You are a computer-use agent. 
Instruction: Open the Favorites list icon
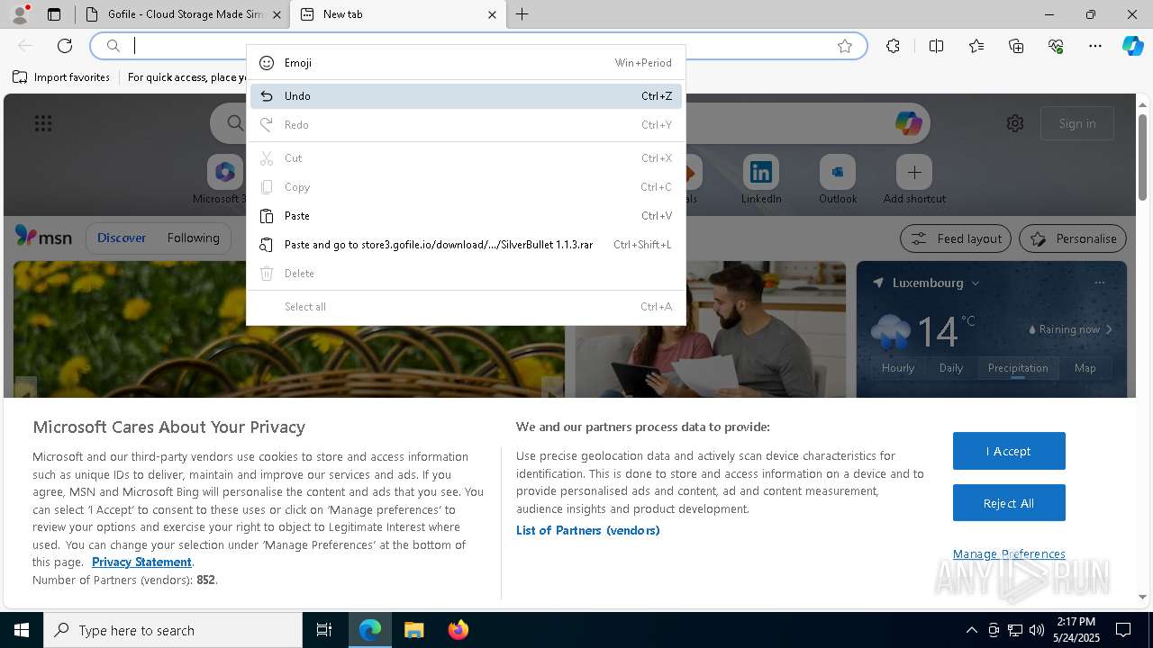click(x=976, y=46)
